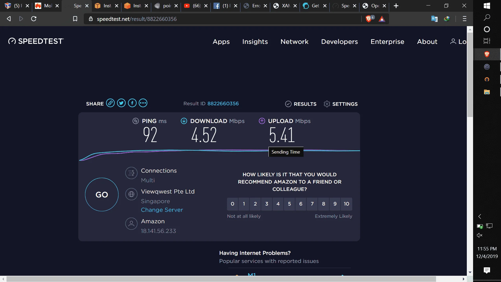Open Brave Shields lion icon in address bar
Screen dimensions: 501x282
(x=369, y=19)
